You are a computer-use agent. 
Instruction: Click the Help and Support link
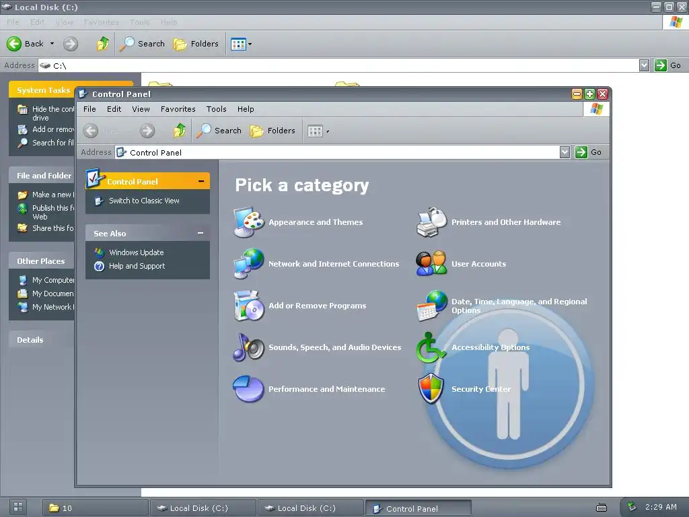point(137,266)
